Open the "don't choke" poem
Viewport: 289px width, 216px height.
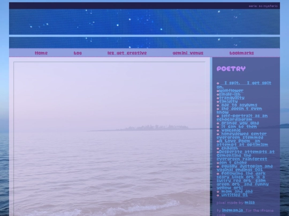(x=233, y=163)
